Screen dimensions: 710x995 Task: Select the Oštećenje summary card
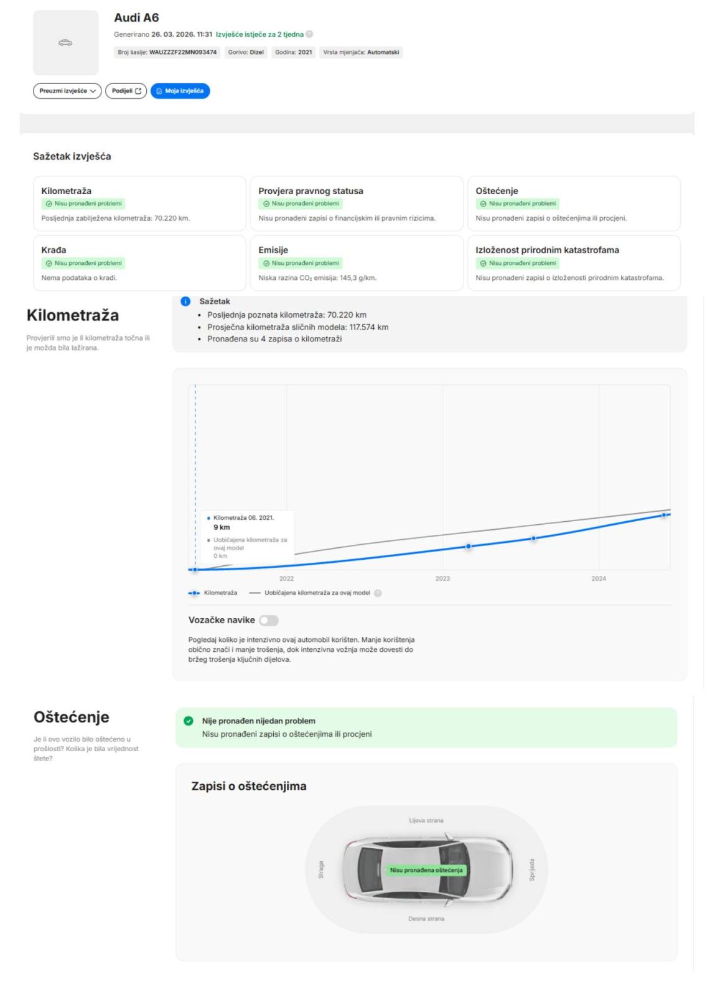(573, 204)
